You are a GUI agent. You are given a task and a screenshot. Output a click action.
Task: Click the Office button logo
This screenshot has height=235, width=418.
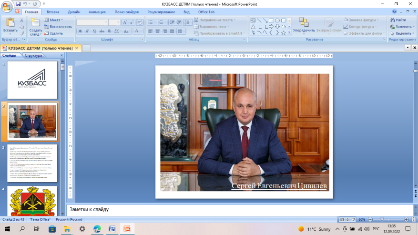pyautogui.click(x=6, y=6)
